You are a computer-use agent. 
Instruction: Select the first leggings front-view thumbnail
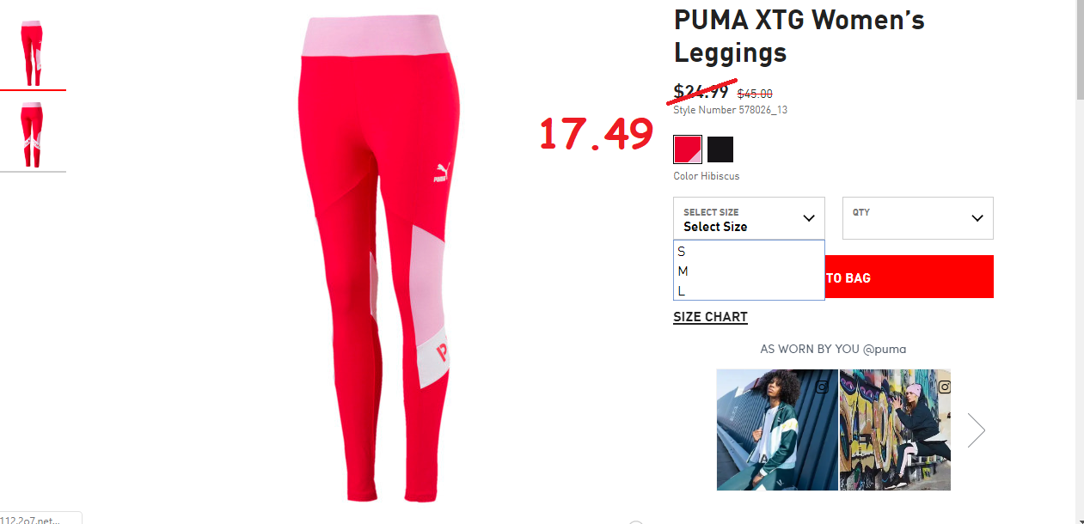pyautogui.click(x=33, y=53)
